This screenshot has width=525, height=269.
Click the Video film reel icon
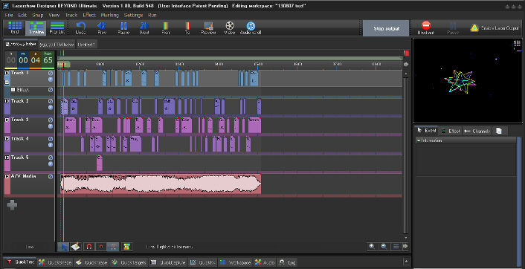(230, 25)
